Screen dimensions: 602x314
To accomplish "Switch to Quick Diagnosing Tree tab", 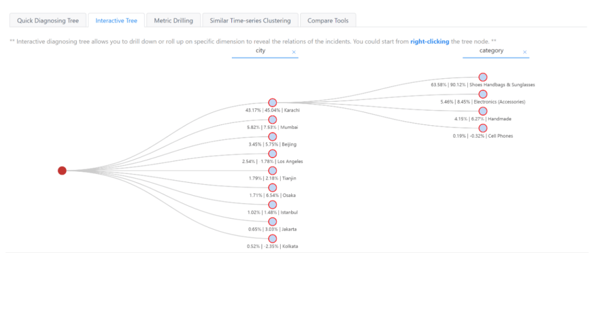I will click(x=48, y=21).
